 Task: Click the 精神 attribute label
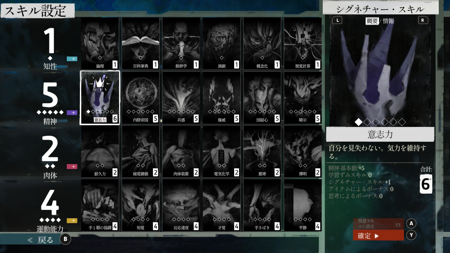50,122
